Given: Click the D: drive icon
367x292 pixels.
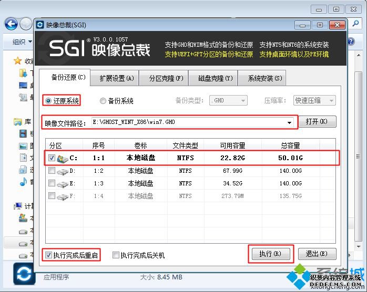Looking at the screenshot, I should click(x=63, y=172).
